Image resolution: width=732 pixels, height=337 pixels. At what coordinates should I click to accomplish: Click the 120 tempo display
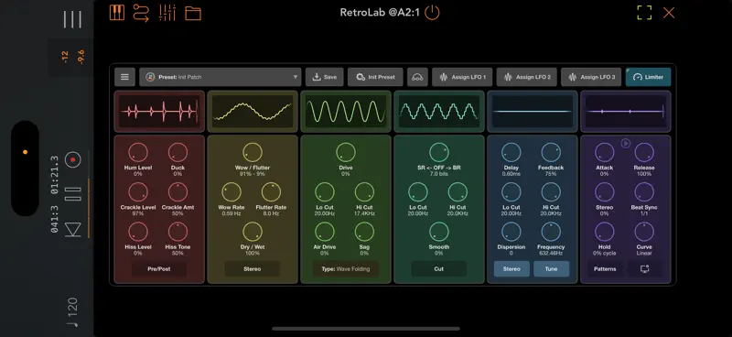72,312
